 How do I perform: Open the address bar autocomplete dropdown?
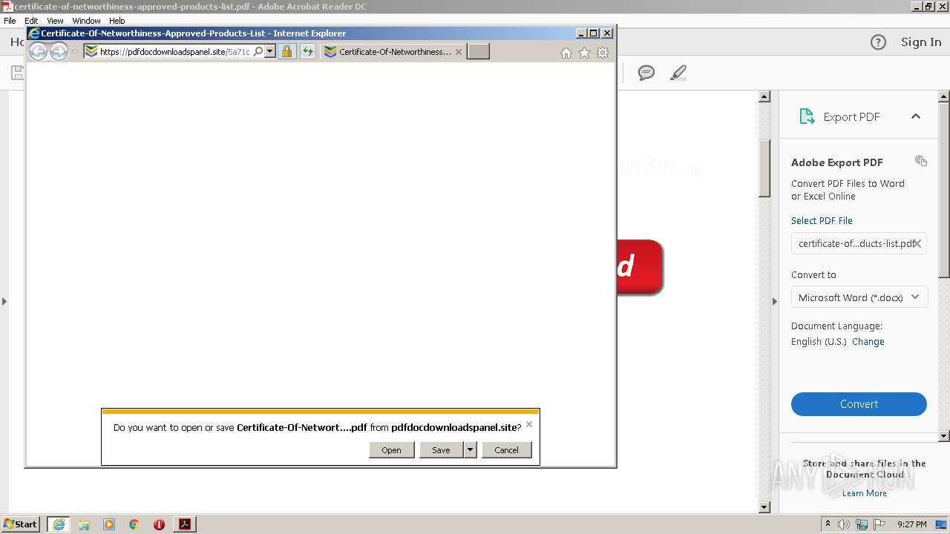point(269,52)
